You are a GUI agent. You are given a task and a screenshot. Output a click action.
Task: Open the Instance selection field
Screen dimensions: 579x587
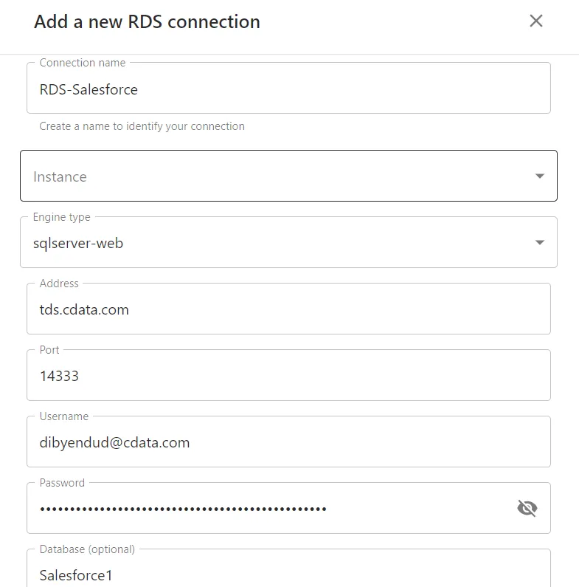click(x=280, y=176)
